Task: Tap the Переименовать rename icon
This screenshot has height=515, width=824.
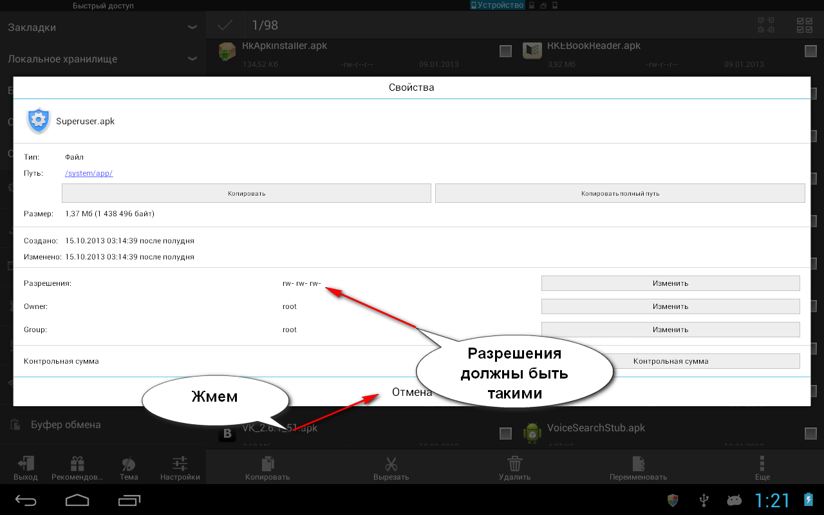Action: pyautogui.click(x=638, y=464)
